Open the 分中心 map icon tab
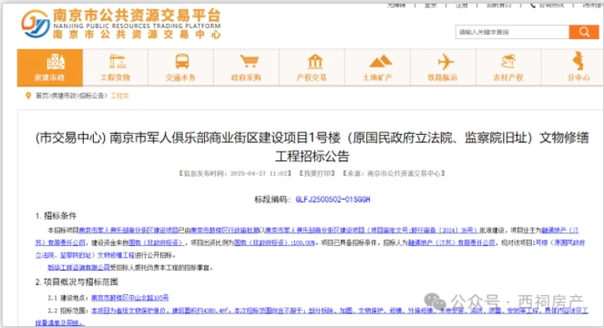The height and width of the screenshot is (328, 604). point(573,67)
